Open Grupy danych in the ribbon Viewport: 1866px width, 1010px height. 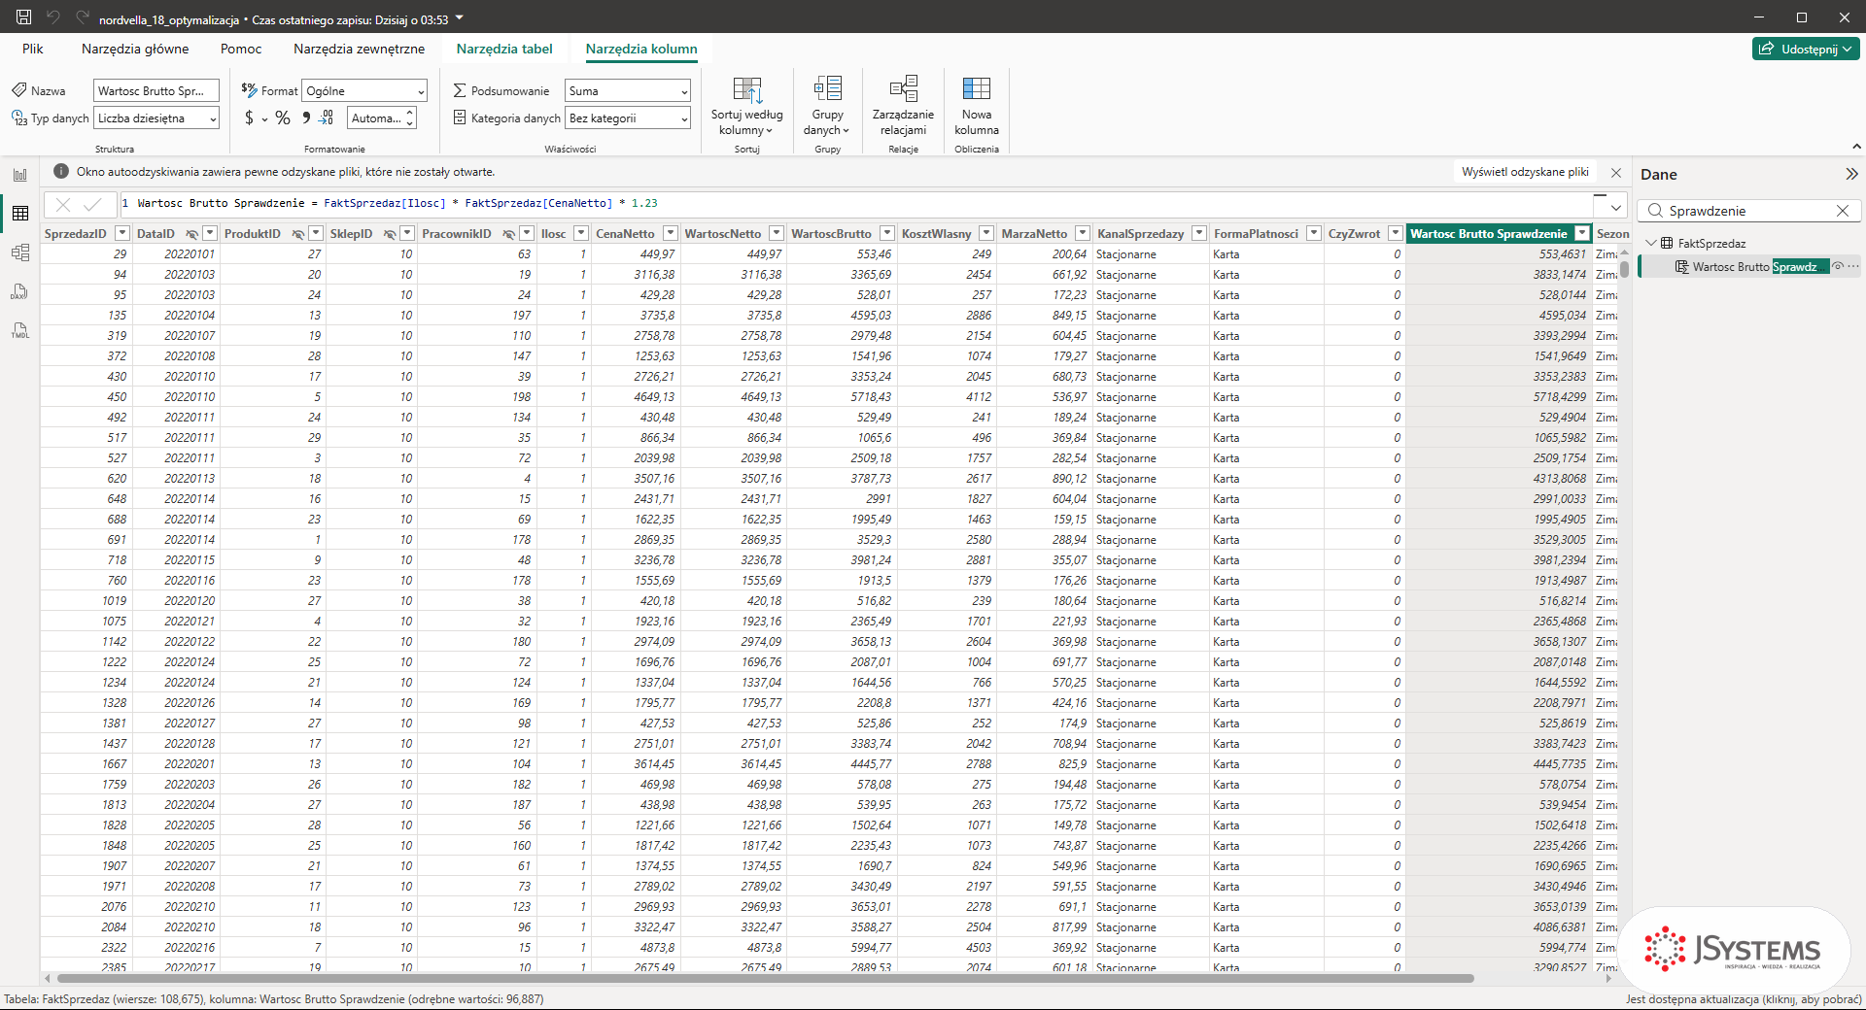[827, 107]
